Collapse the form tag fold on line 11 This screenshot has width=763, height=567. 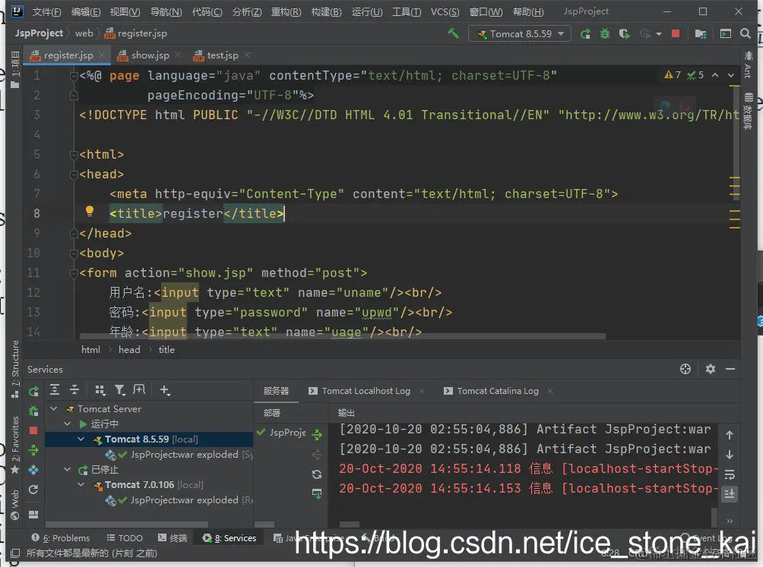click(x=74, y=273)
